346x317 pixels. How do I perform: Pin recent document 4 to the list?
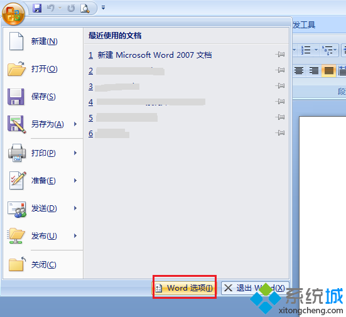click(280, 102)
